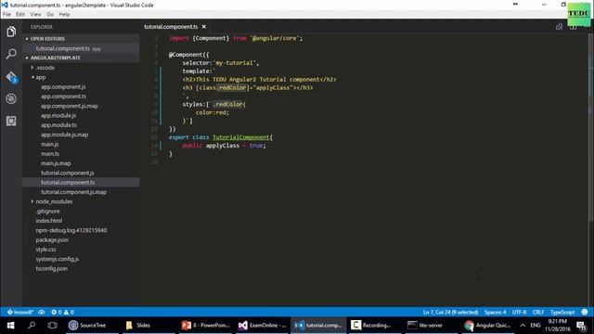Show hidden system tray icons
The width and height of the screenshot is (594, 334).
(x=523, y=326)
